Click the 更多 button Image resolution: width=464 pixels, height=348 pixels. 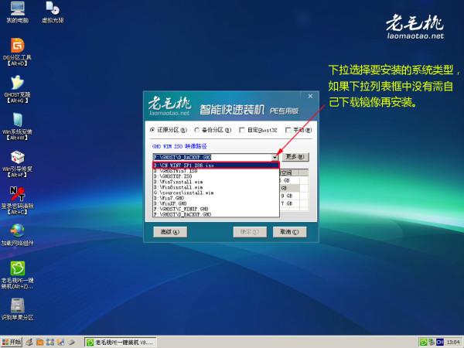point(295,157)
